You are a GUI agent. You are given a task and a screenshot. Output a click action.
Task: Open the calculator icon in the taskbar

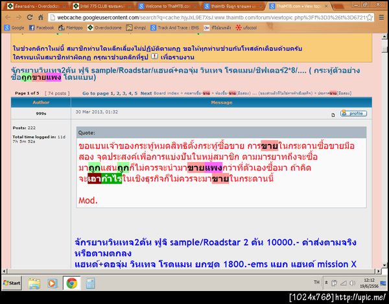point(90,283)
